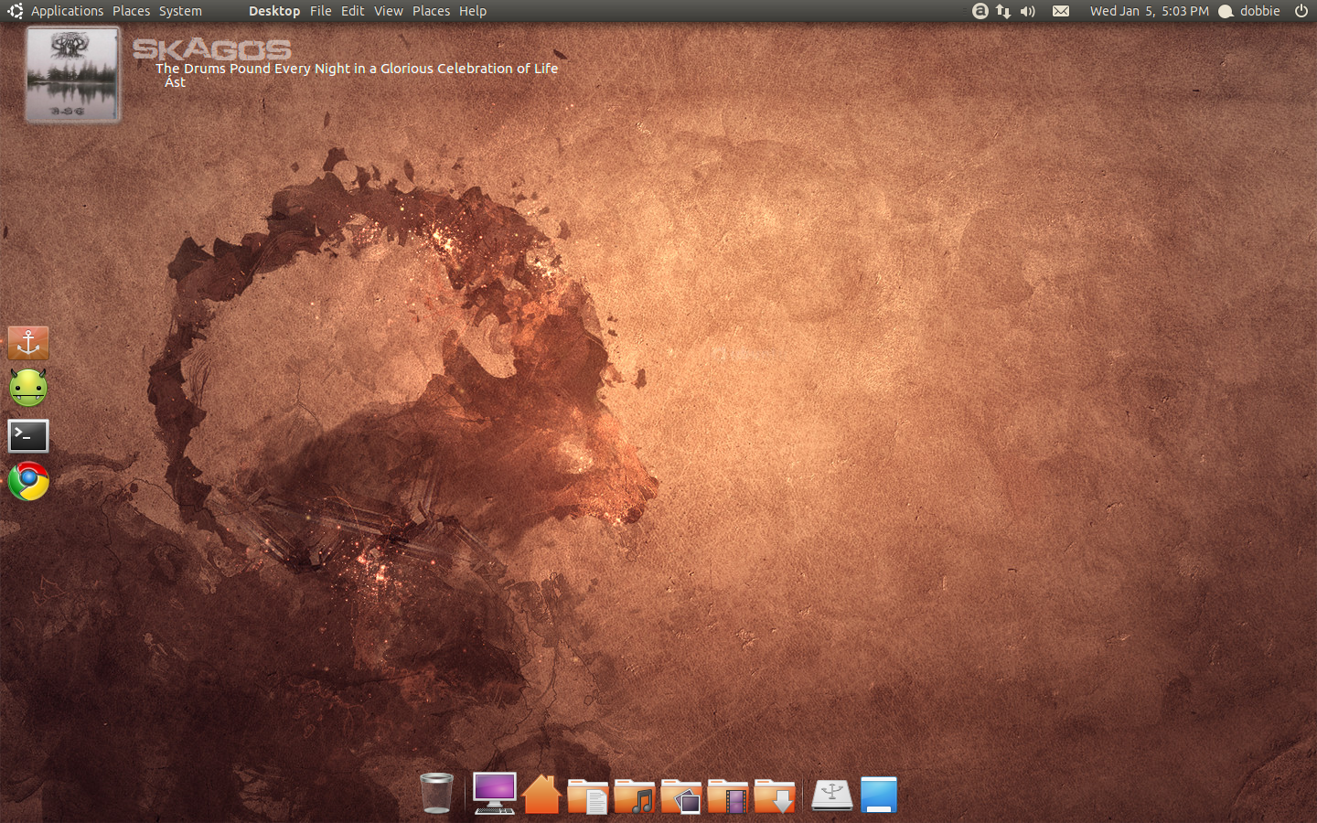
Task: Open the Trash icon in the dock
Action: [x=436, y=793]
